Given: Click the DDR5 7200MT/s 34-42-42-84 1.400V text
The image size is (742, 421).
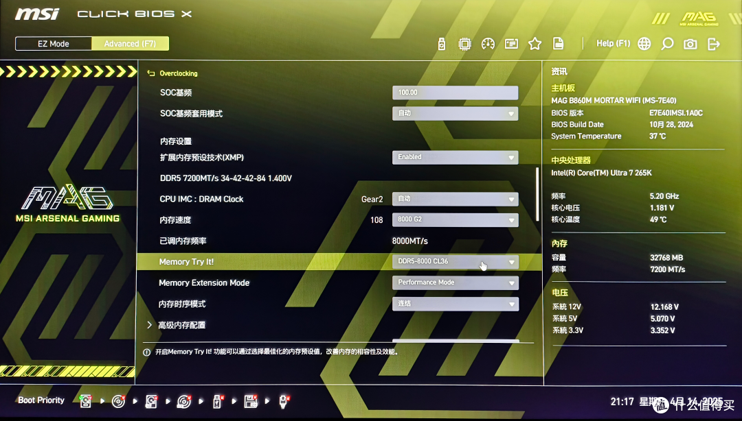Looking at the screenshot, I should (x=226, y=178).
